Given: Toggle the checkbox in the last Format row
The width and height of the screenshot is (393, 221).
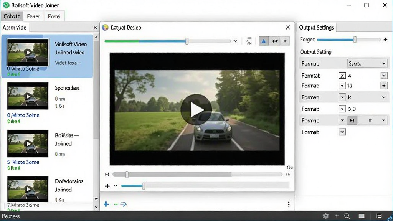Looking at the screenshot, I should (x=342, y=132).
